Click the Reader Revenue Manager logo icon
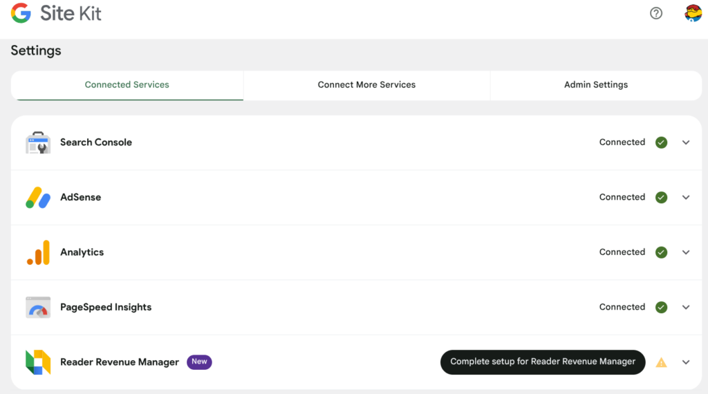The width and height of the screenshot is (708, 394). click(38, 362)
